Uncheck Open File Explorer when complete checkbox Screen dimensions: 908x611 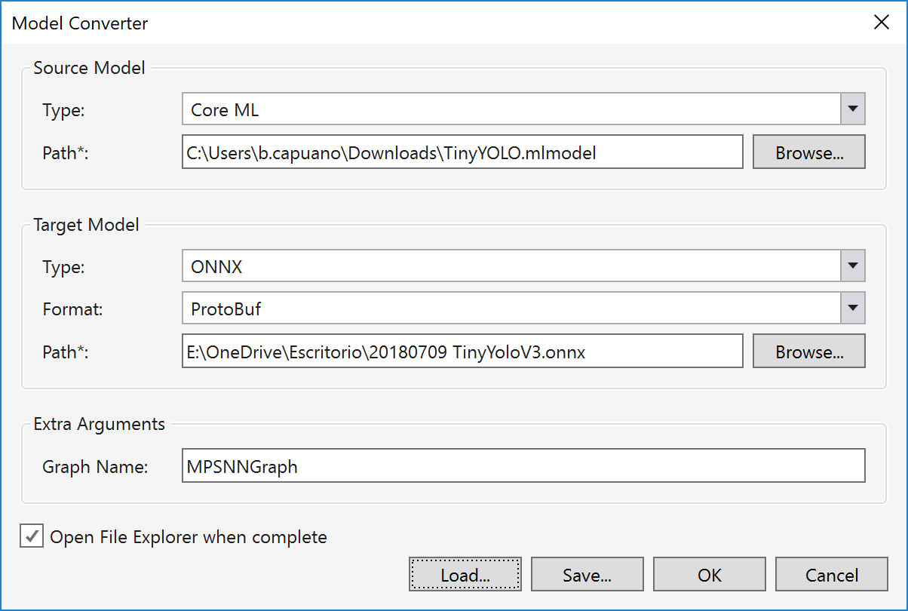(x=32, y=537)
